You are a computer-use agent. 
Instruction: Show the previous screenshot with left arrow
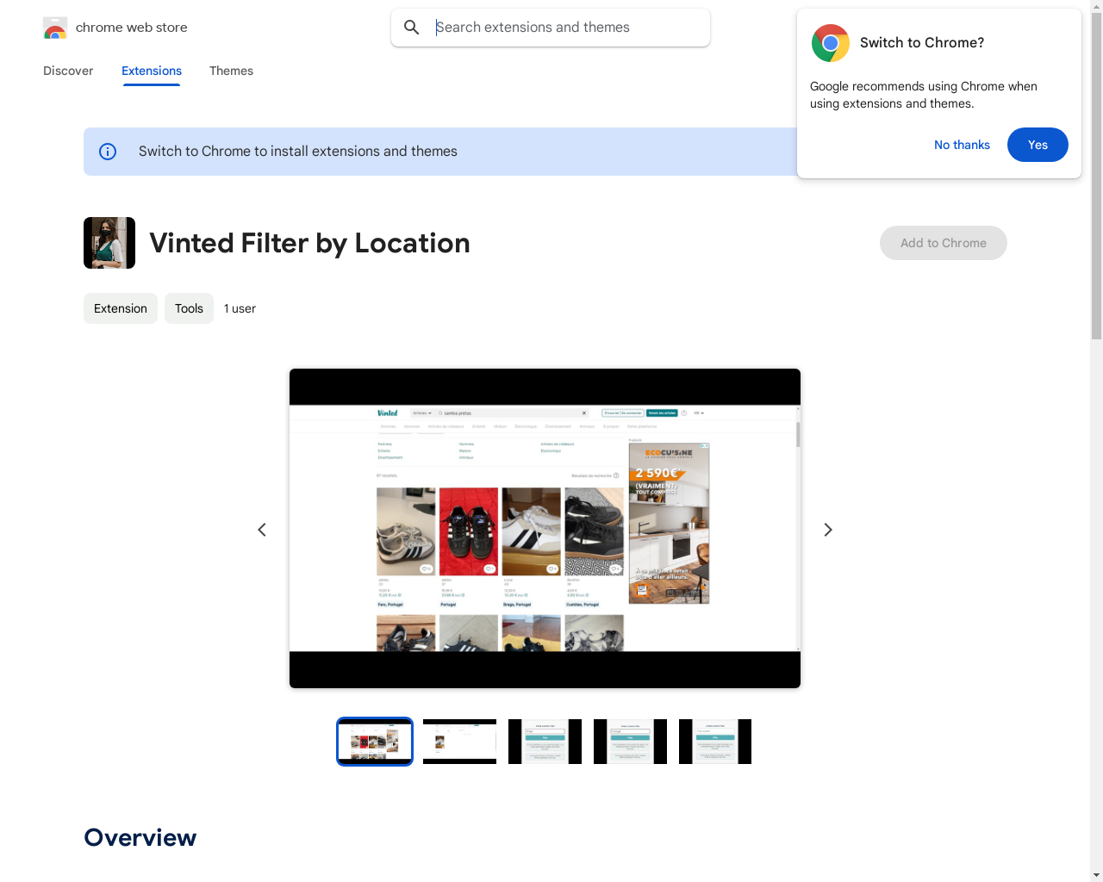[x=262, y=530]
